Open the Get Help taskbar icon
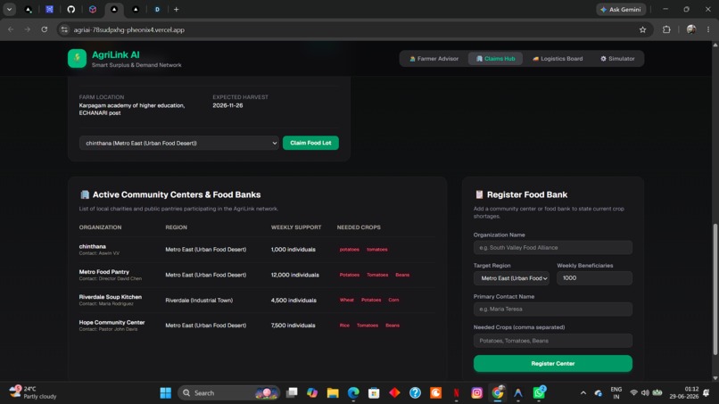The height and width of the screenshot is (404, 719). point(415,393)
